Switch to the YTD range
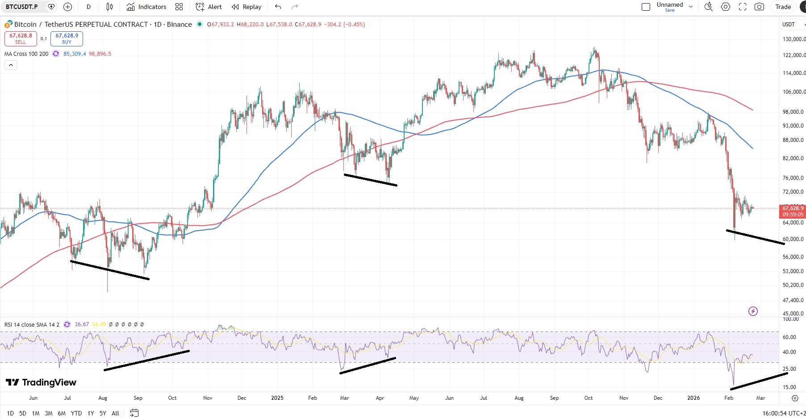The height and width of the screenshot is (419, 806). point(76,413)
